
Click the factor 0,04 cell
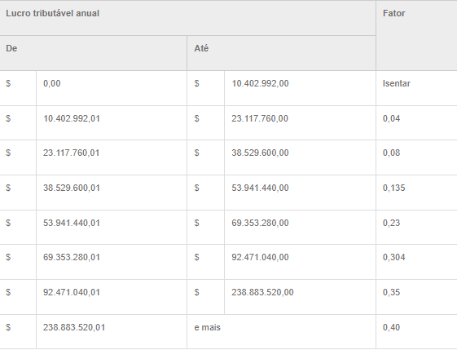[x=416, y=122]
